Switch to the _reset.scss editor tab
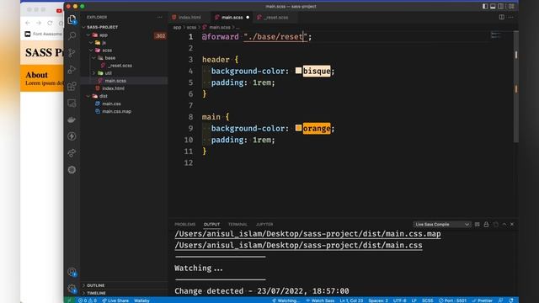The height and width of the screenshot is (303, 539). [275, 17]
